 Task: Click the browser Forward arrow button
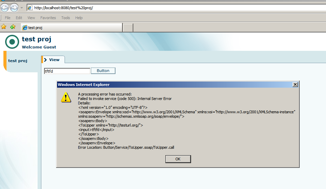[14, 8]
